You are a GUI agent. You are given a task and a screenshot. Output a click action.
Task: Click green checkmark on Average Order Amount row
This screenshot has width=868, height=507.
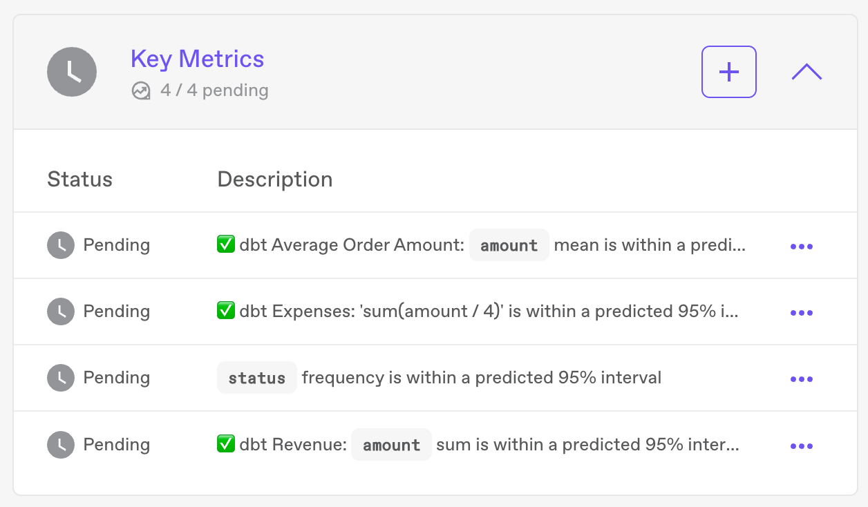pos(226,245)
